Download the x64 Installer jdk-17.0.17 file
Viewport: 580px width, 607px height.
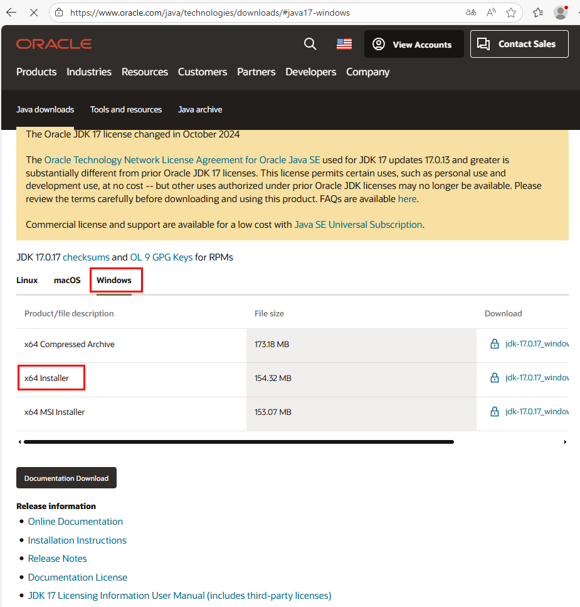[x=536, y=378]
